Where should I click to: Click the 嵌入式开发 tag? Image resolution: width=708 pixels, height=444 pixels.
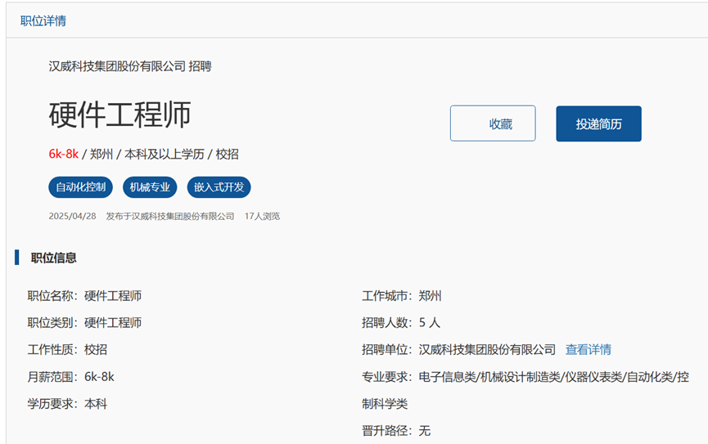point(219,187)
